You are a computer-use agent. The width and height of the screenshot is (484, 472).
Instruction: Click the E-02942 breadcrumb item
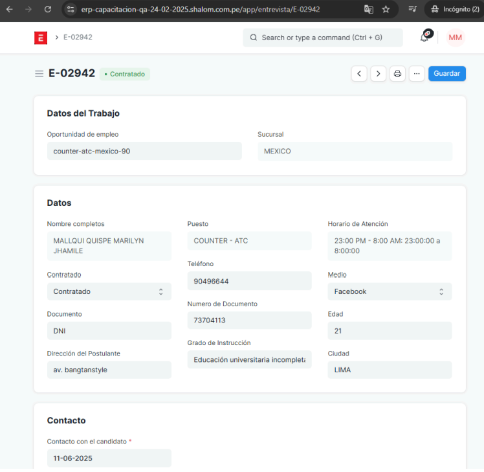pos(78,38)
